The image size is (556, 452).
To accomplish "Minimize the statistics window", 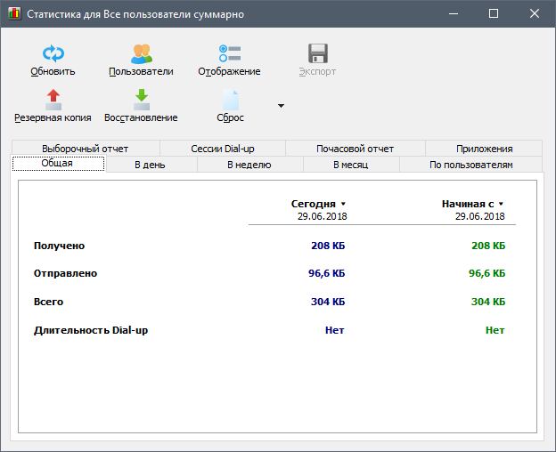I will (x=454, y=14).
